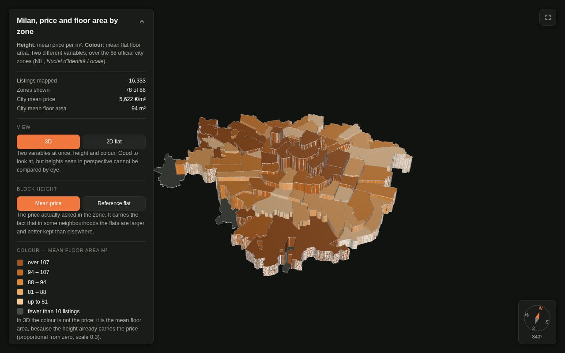
Task: Click the "Listings mapped" label
Action: [37, 81]
